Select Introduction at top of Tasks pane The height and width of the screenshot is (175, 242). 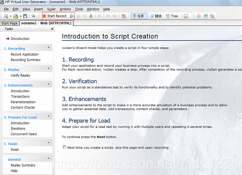pos(20,39)
